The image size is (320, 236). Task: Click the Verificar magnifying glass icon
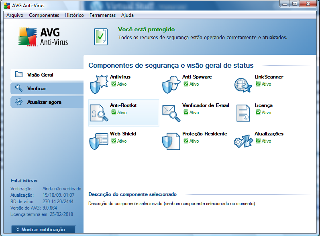19,88
